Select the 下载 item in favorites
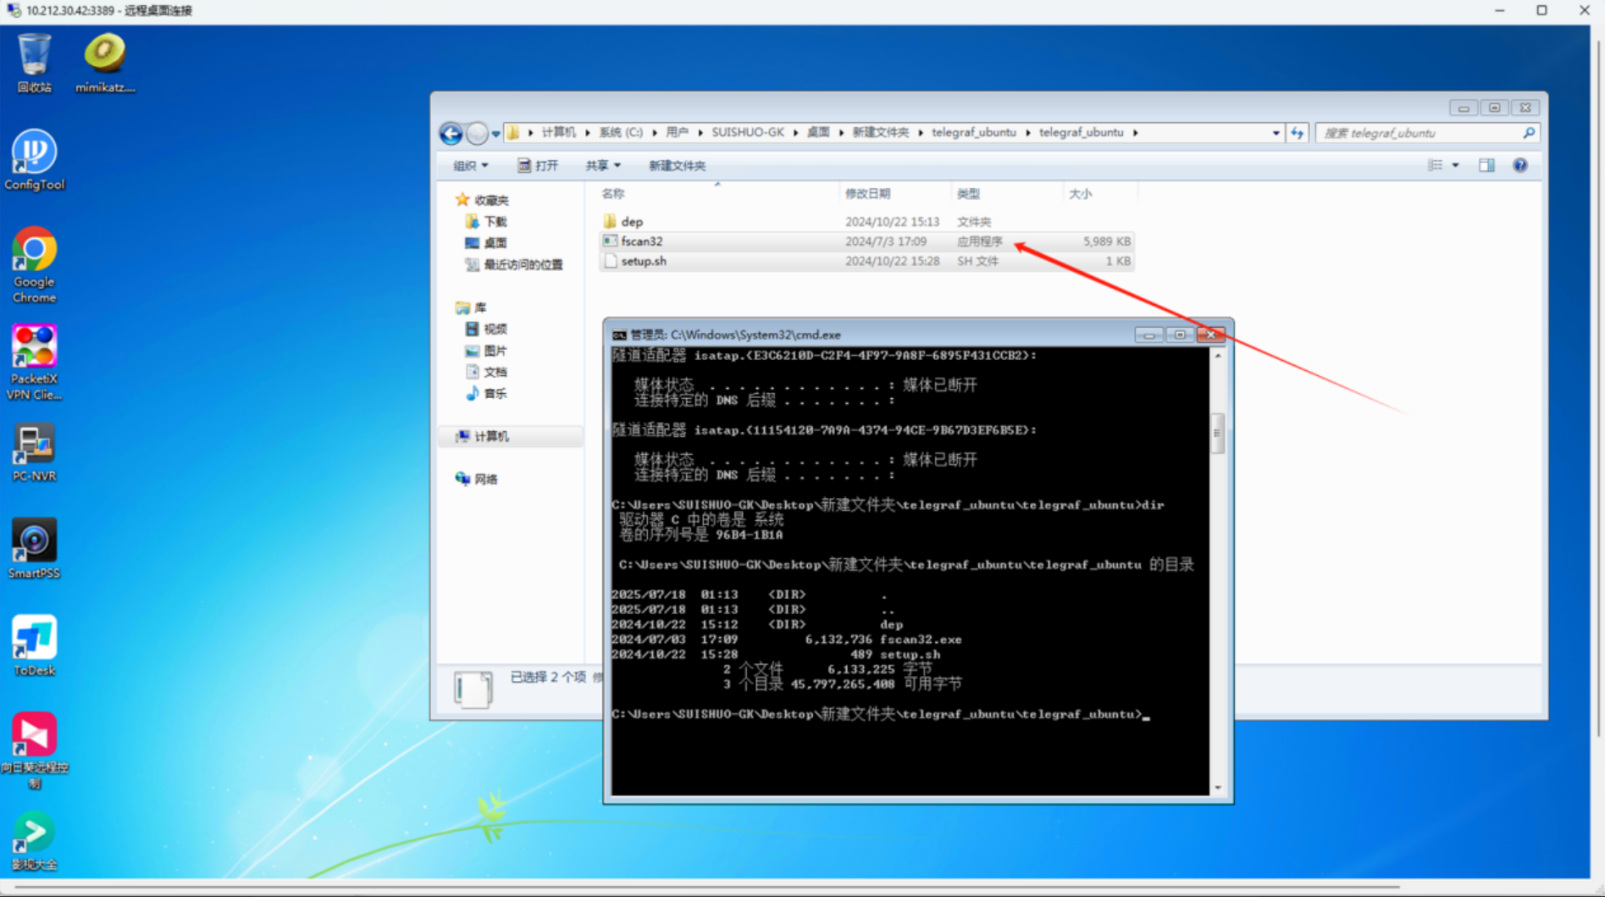This screenshot has height=897, width=1605. coord(495,222)
